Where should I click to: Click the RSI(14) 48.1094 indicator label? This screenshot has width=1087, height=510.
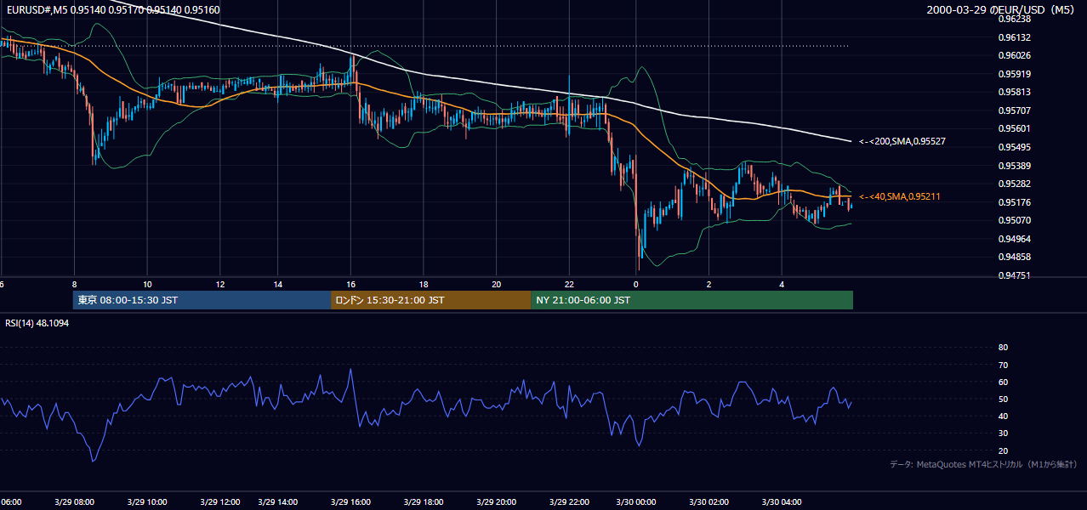click(x=37, y=323)
